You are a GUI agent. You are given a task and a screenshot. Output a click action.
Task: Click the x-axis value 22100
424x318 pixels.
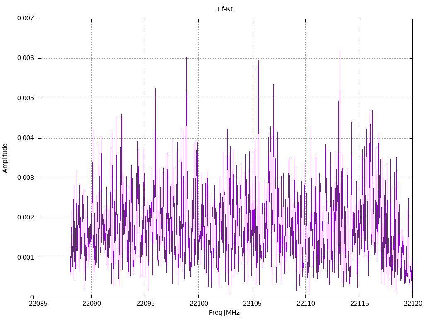click(199, 304)
